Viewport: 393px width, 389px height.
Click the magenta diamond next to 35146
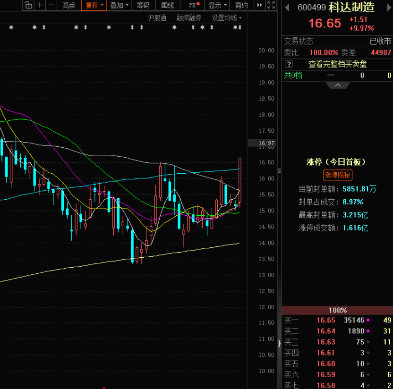[368, 320]
